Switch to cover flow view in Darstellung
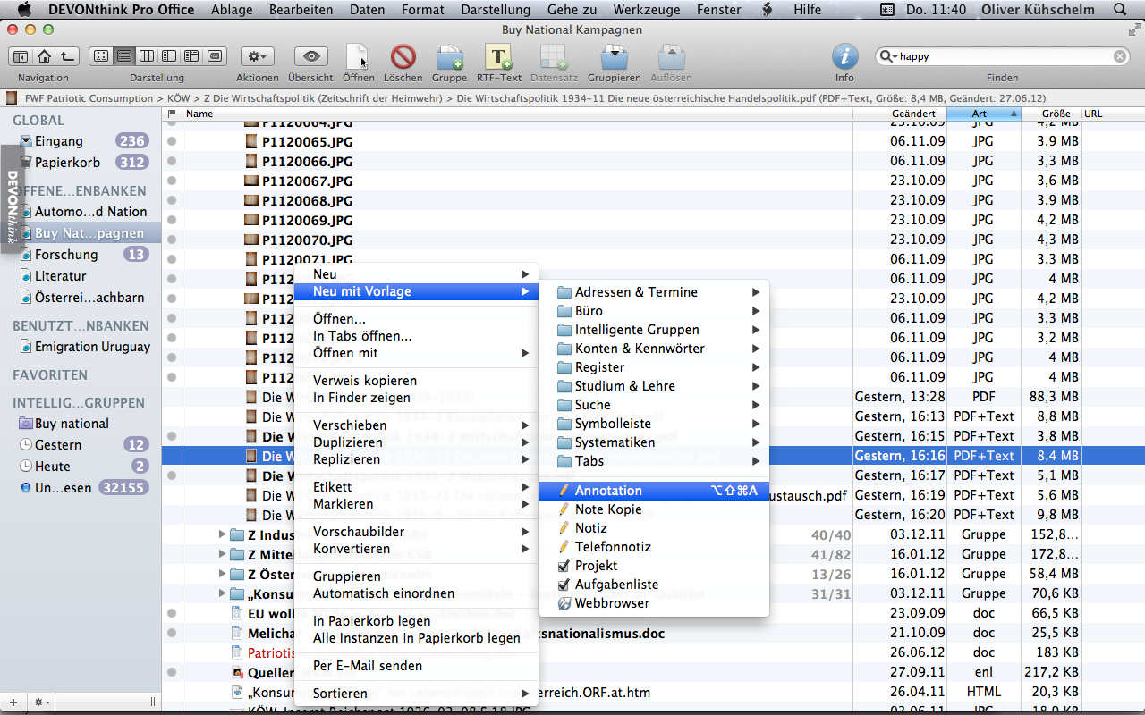Viewport: 1145px width, 715px height. 214,56
